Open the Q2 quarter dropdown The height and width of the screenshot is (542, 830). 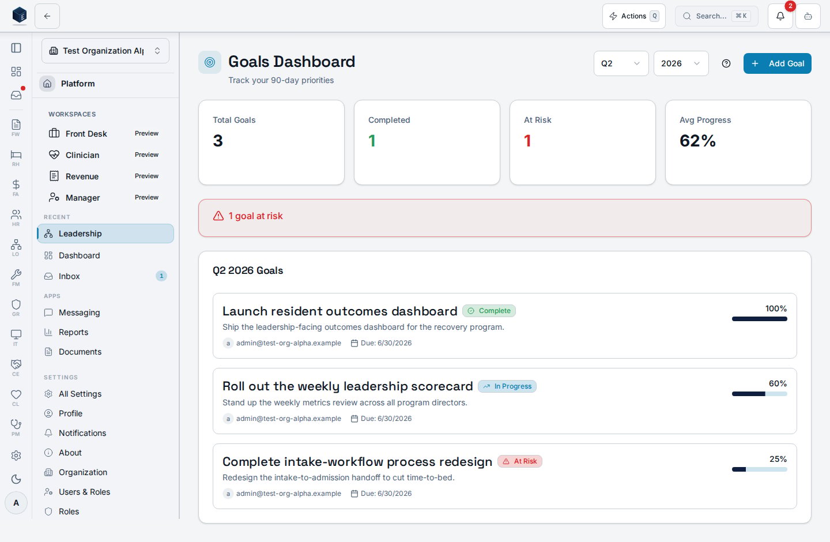[x=621, y=63]
